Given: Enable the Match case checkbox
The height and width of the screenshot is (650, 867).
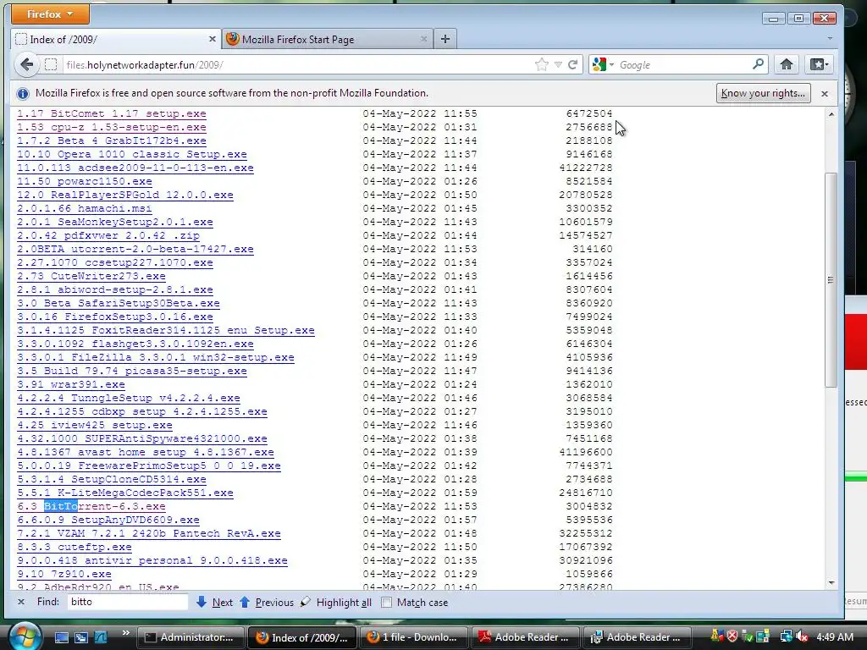Looking at the screenshot, I should click(386, 603).
